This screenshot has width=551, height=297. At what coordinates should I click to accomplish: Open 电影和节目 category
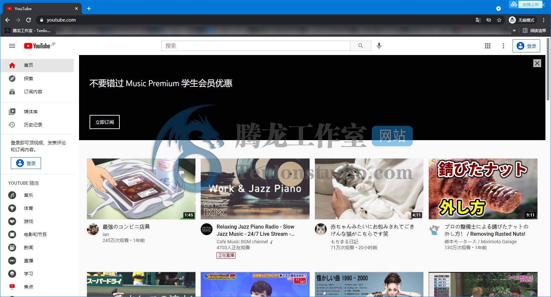click(37, 234)
